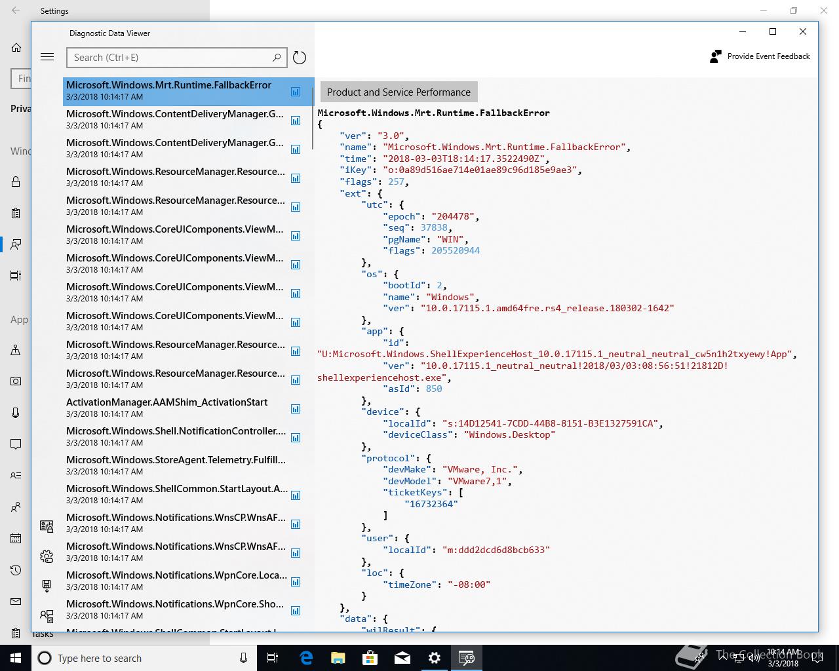The width and height of the screenshot is (839, 671).
Task: Select the Microsoft.Windows.Shell.NotificationController event
Action: 176,436
